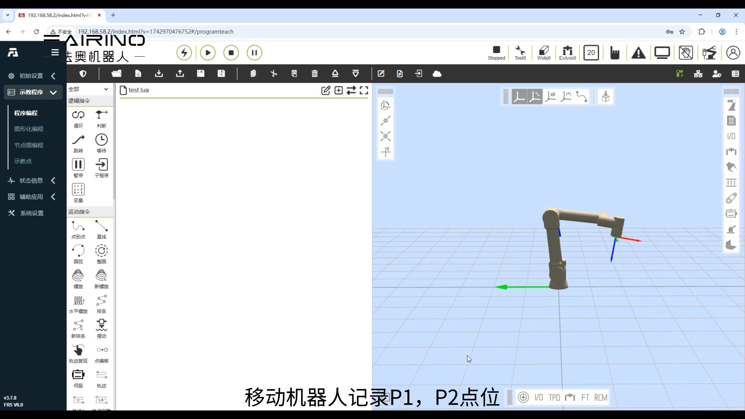The image size is (745, 419).
Task: Expand the 初始设置 menu section
Action: [32, 76]
